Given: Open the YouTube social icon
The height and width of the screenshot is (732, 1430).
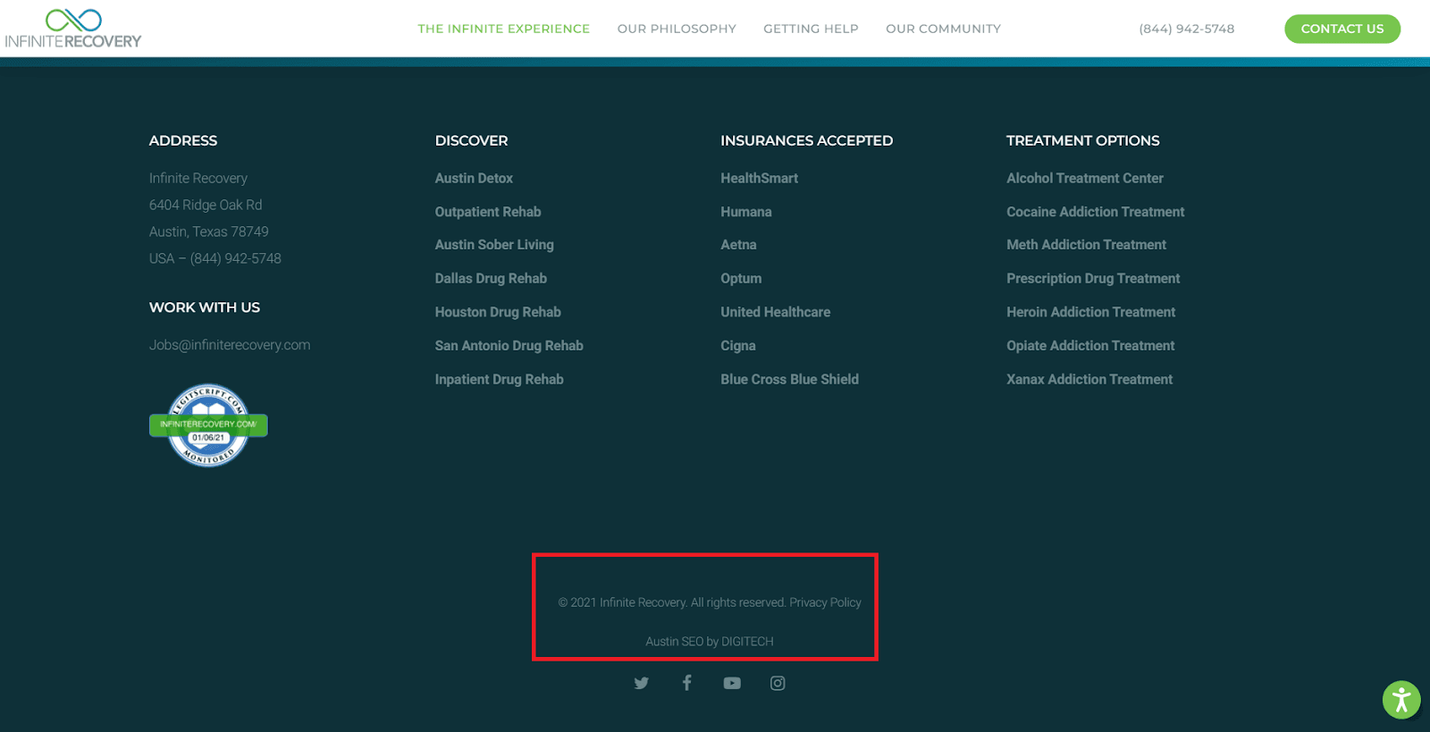Looking at the screenshot, I should coord(732,683).
